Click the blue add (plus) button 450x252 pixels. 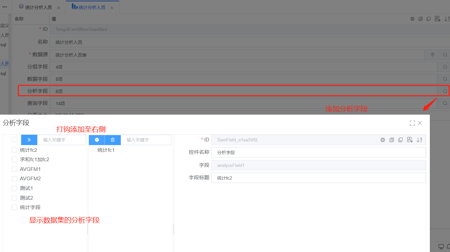tap(97, 140)
